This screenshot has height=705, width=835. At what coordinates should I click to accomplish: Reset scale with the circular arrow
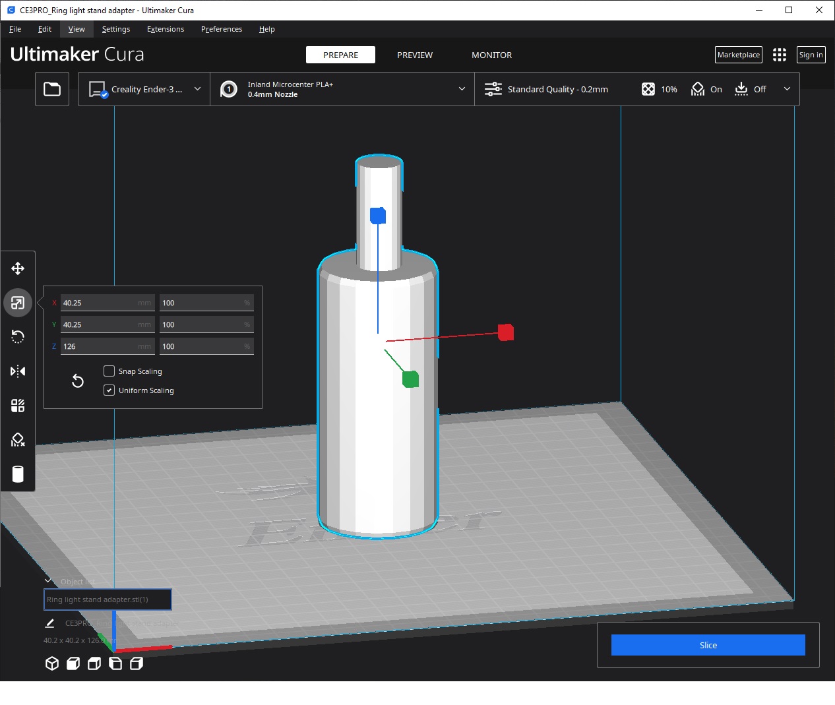pyautogui.click(x=78, y=381)
